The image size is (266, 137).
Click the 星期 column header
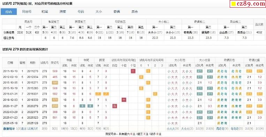coord(22,63)
